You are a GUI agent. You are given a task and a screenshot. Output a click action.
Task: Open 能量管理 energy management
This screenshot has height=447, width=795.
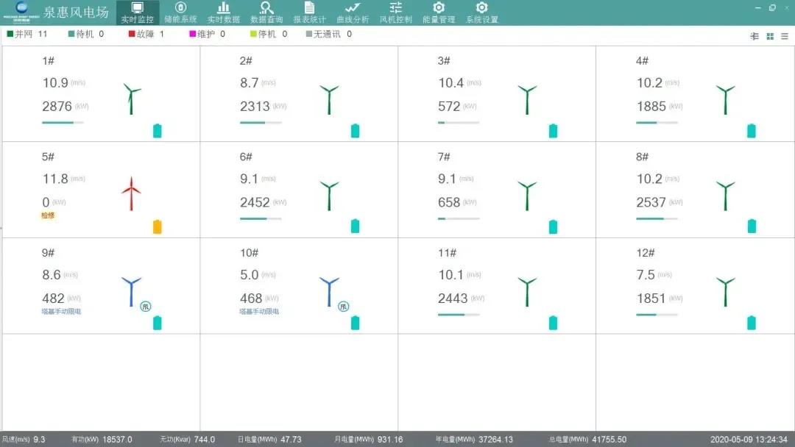click(439, 12)
